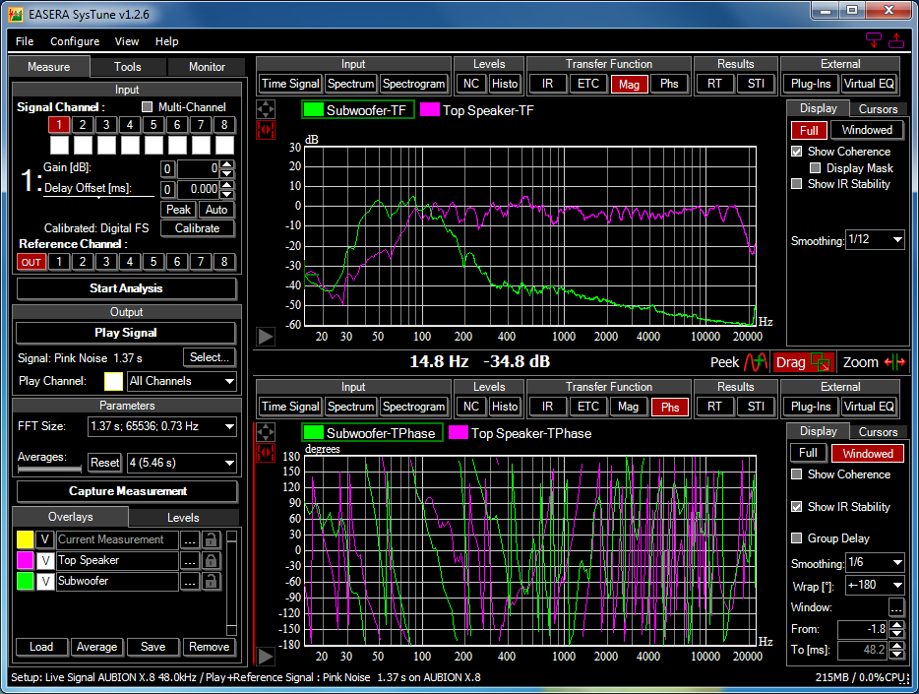This screenshot has height=694, width=919.
Task: Click the Delay Offset value field
Action: coord(197,189)
